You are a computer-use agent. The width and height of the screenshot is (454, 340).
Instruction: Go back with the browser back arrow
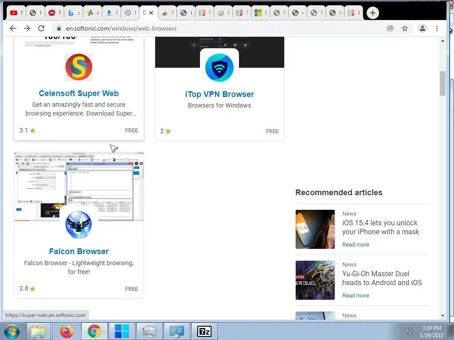tap(13, 28)
